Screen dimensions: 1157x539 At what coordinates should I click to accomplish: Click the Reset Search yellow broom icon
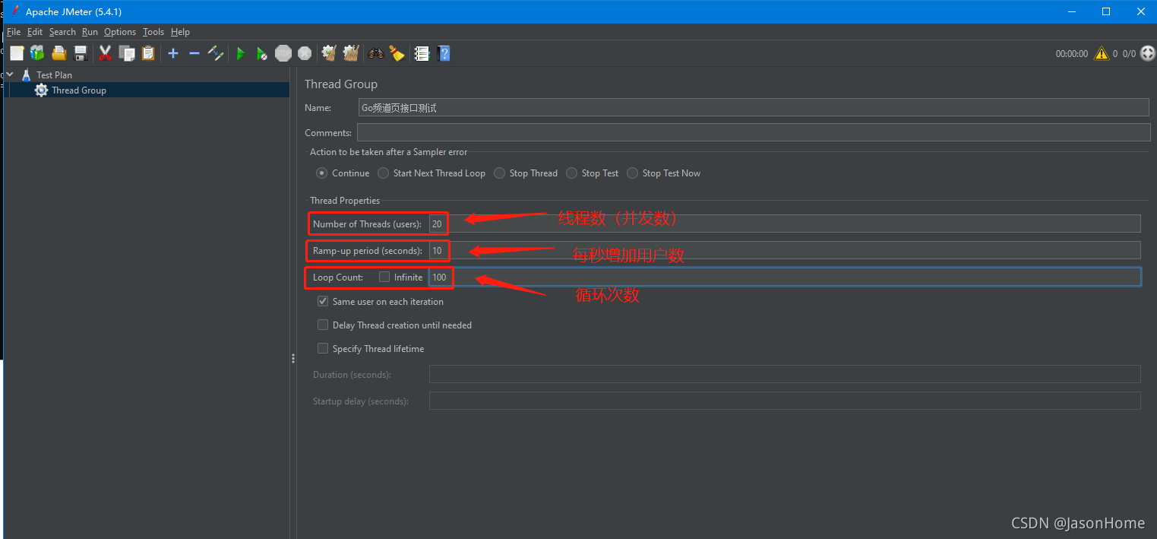pyautogui.click(x=397, y=53)
